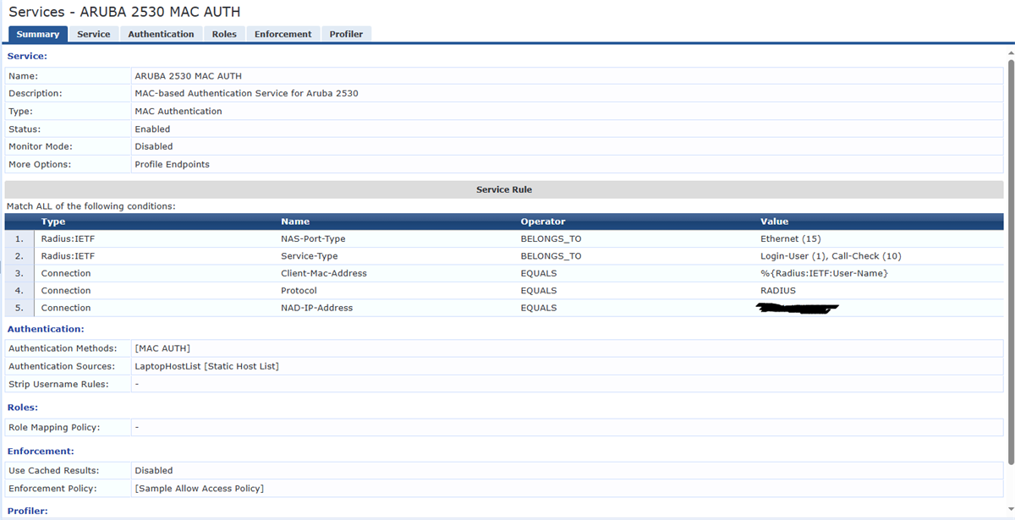Click Connection type in the Protocol row
Viewport: 1015px width, 520px height.
(x=66, y=291)
